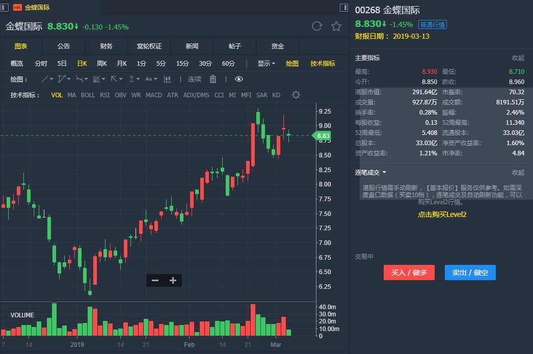Viewport: 533px width, 354px height.
Task: Delete drawings with the trash icon
Action: [x=213, y=79]
